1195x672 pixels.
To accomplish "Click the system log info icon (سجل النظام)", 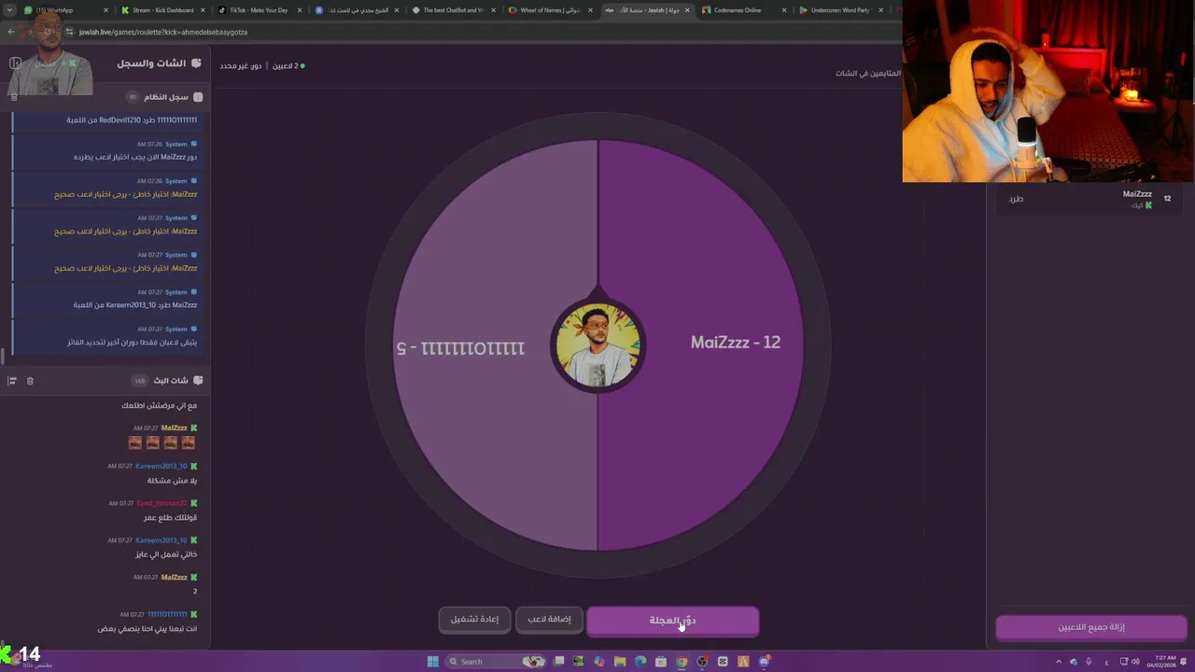I will [x=198, y=97].
